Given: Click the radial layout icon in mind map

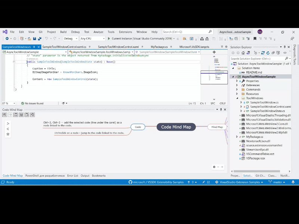Looking at the screenshot, I should (8, 134).
